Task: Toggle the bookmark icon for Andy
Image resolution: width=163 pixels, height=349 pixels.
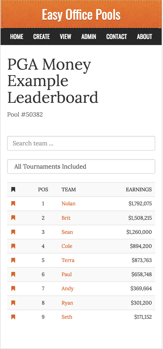Action: 13,289
